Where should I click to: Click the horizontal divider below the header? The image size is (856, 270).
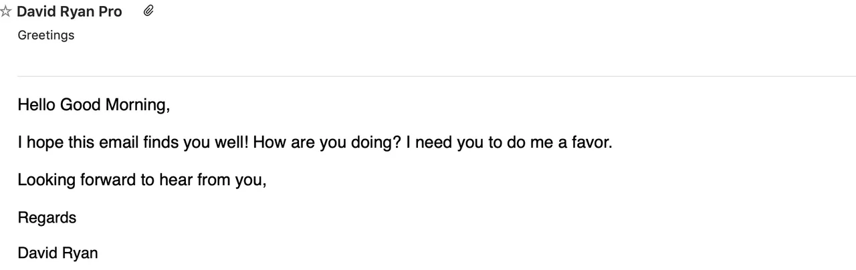point(437,76)
